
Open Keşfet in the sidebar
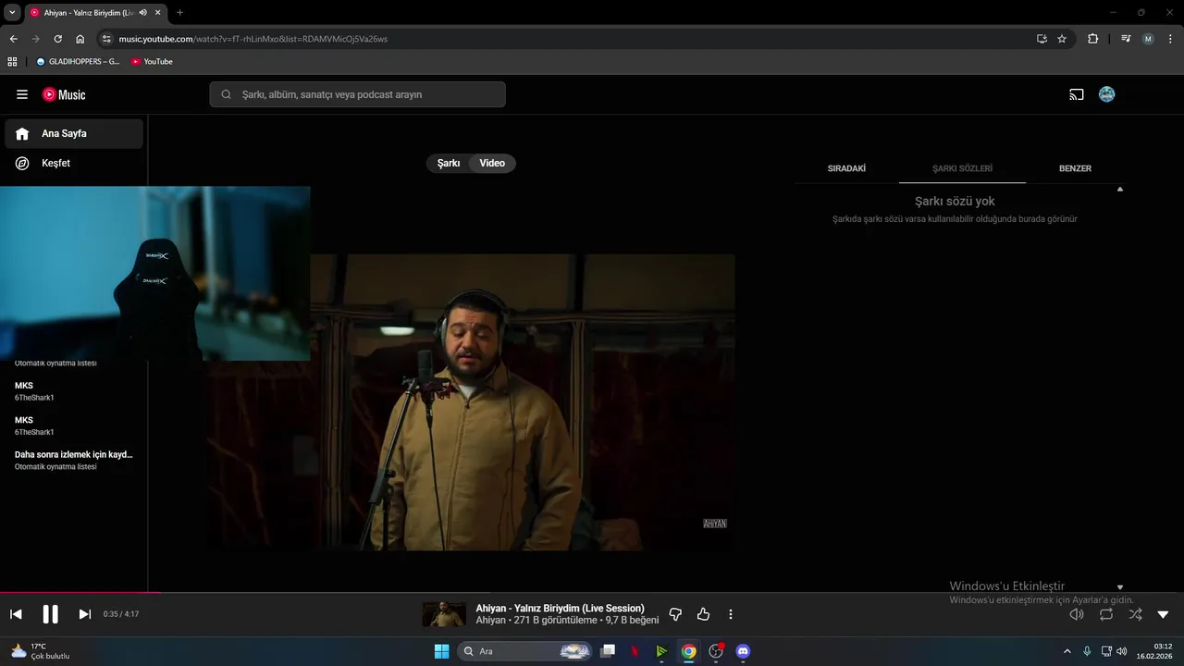[74, 163]
